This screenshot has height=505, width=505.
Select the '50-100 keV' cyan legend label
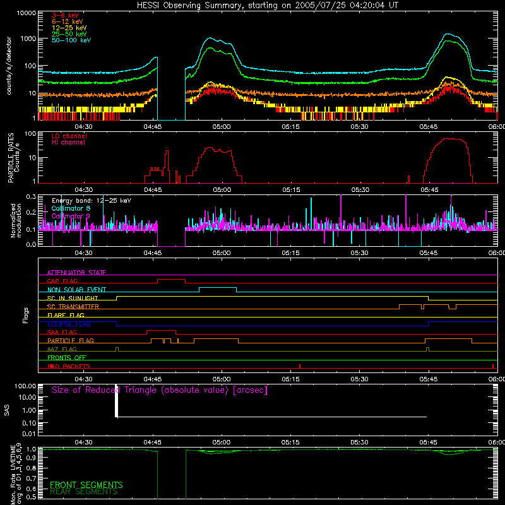pos(71,40)
